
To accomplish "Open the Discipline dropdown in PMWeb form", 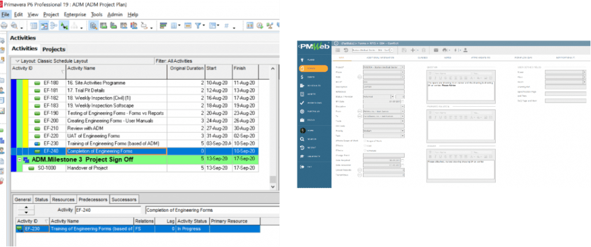I will tap(403, 106).
